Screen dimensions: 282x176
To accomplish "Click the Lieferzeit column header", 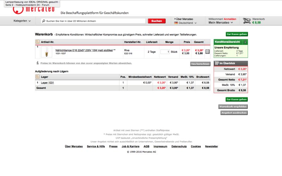I will tap(152, 42).
